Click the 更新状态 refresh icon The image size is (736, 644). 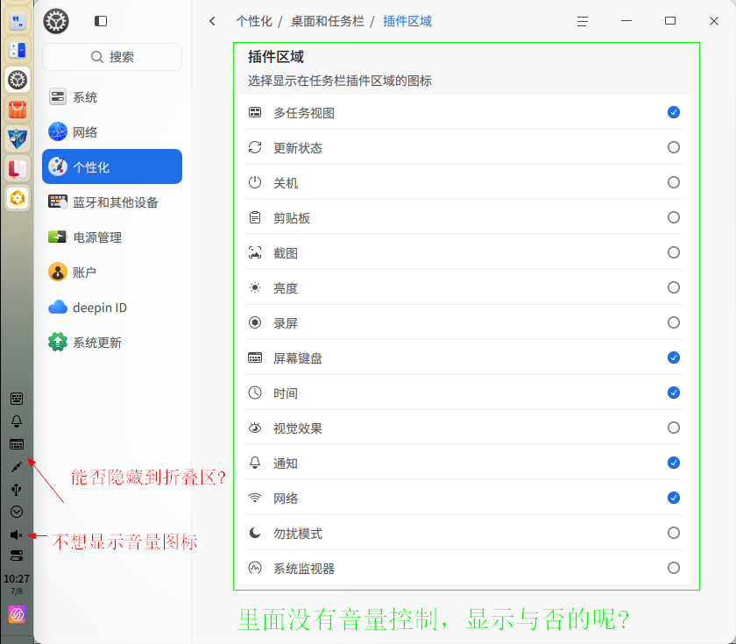coord(255,147)
